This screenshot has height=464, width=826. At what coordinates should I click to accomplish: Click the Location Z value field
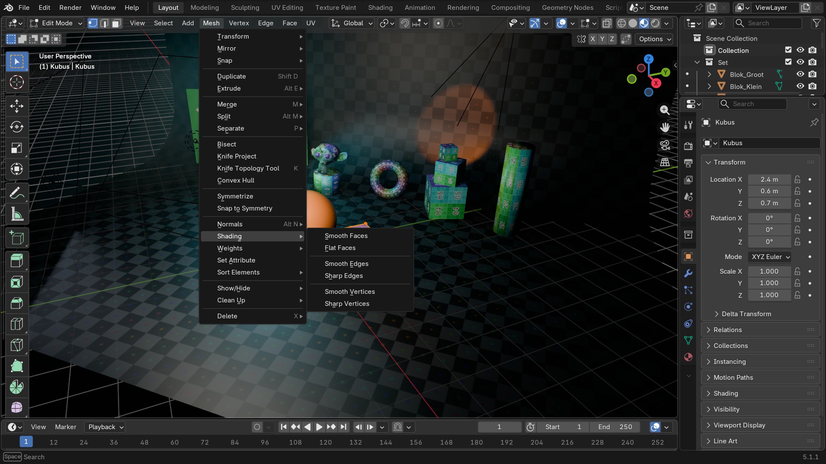769,203
